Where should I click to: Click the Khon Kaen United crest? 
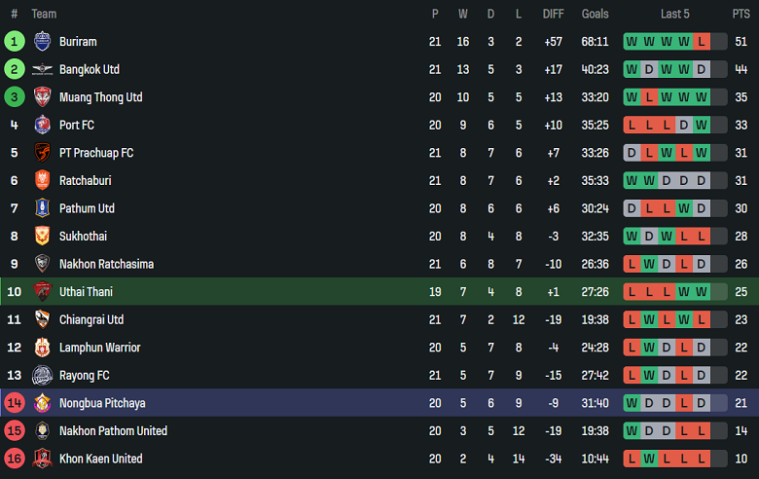[x=42, y=459]
